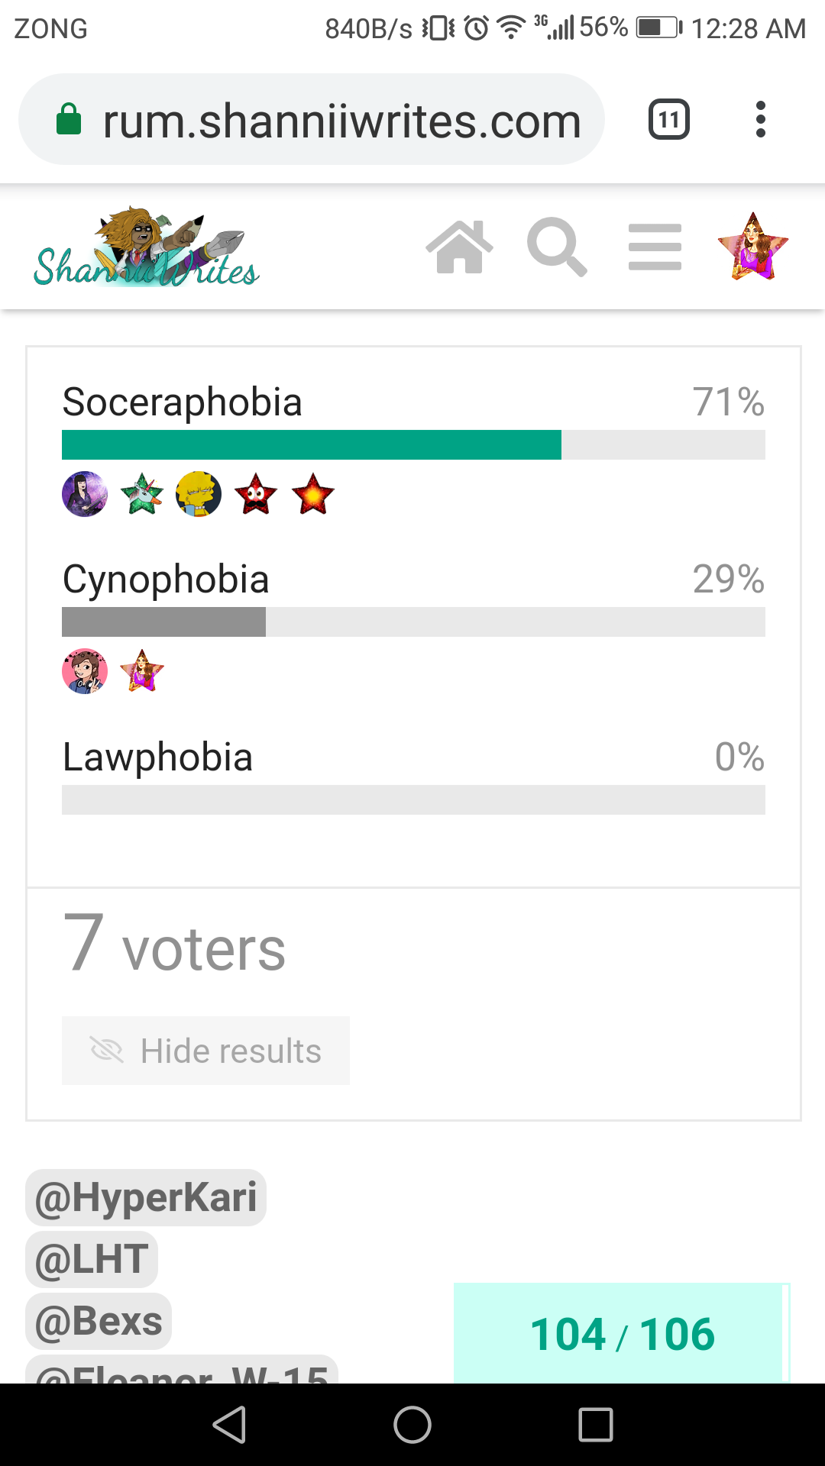This screenshot has height=1466, width=825.
Task: Open the browser tab switcher showing 11
Action: pyautogui.click(x=669, y=119)
